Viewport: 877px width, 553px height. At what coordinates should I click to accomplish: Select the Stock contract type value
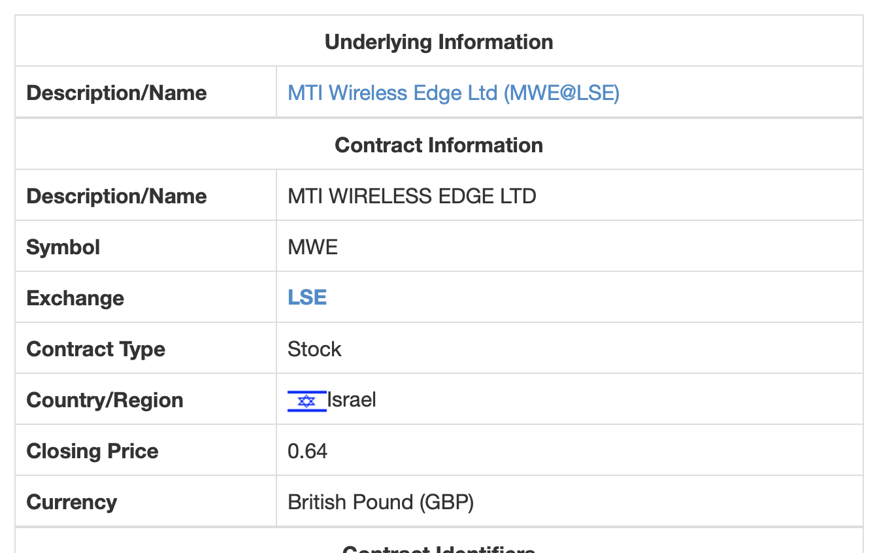[314, 349]
